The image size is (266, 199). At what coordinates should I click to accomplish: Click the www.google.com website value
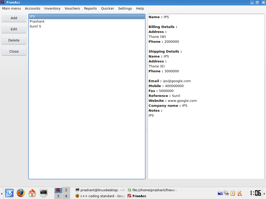click(182, 101)
